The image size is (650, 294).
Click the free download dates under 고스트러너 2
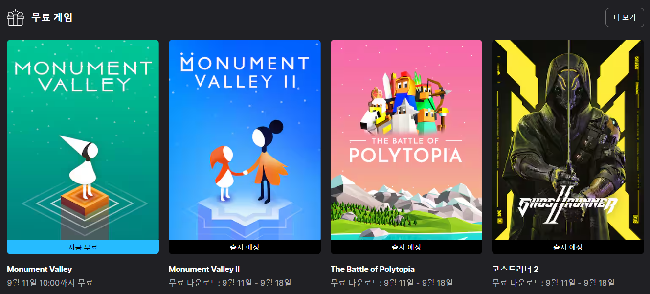[553, 283]
